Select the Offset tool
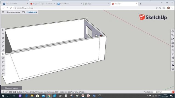The width and height of the screenshot is (175, 98). [3, 58]
